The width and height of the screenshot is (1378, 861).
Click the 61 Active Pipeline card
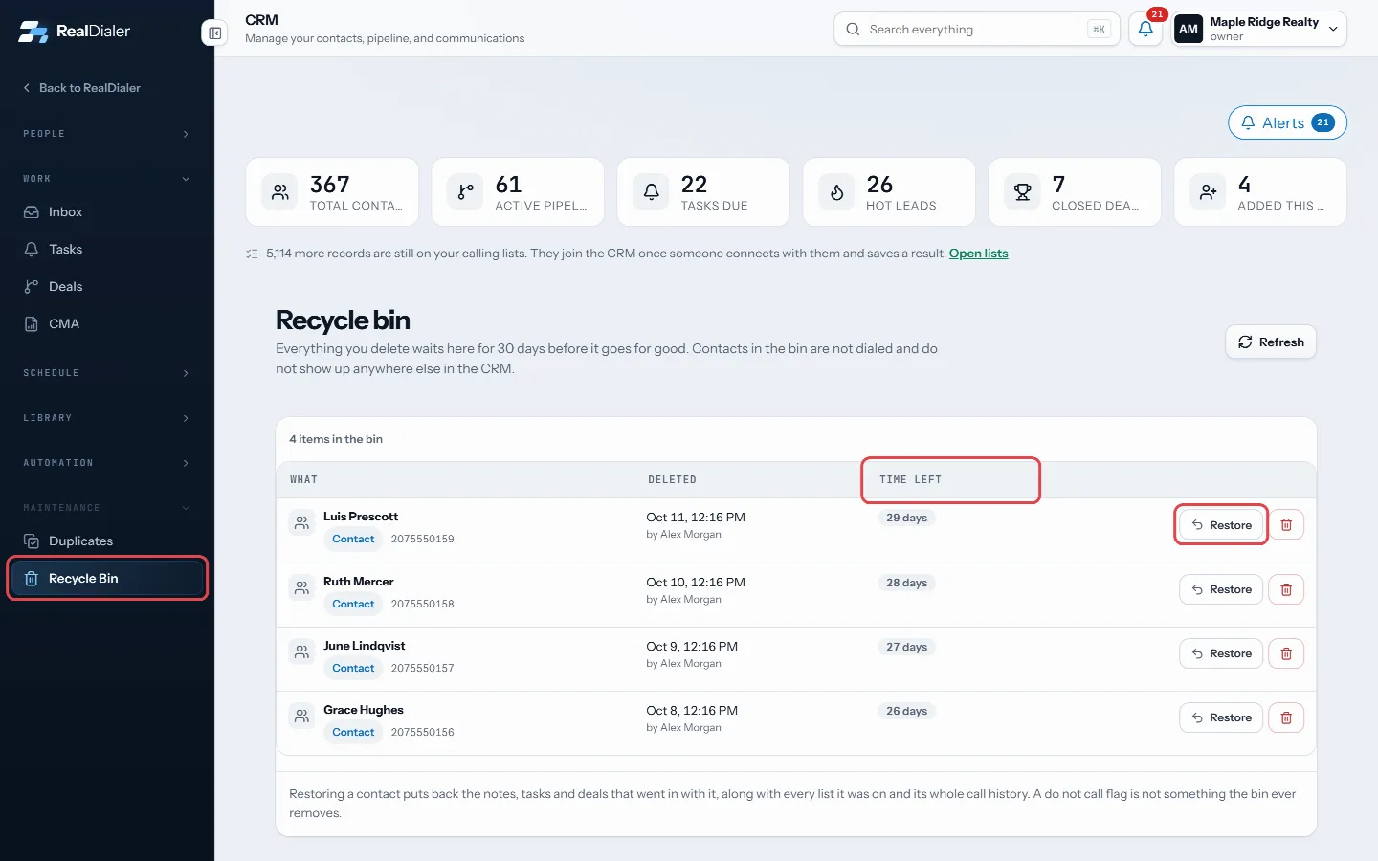(518, 192)
